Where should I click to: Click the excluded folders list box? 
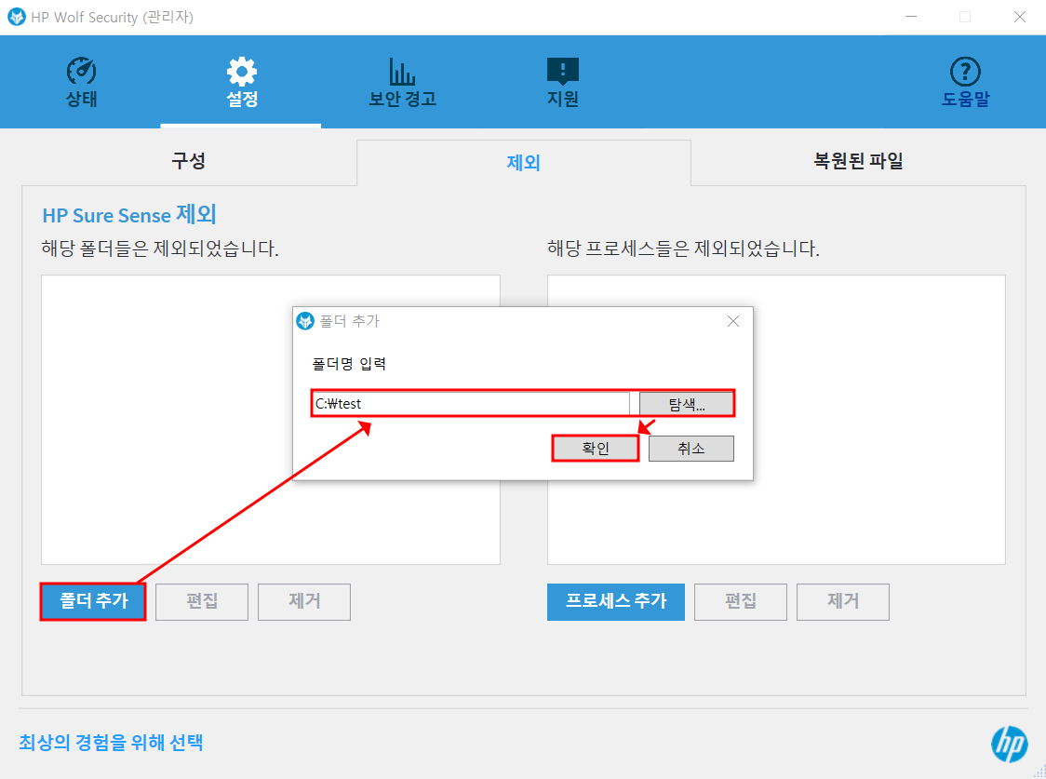tap(271, 420)
